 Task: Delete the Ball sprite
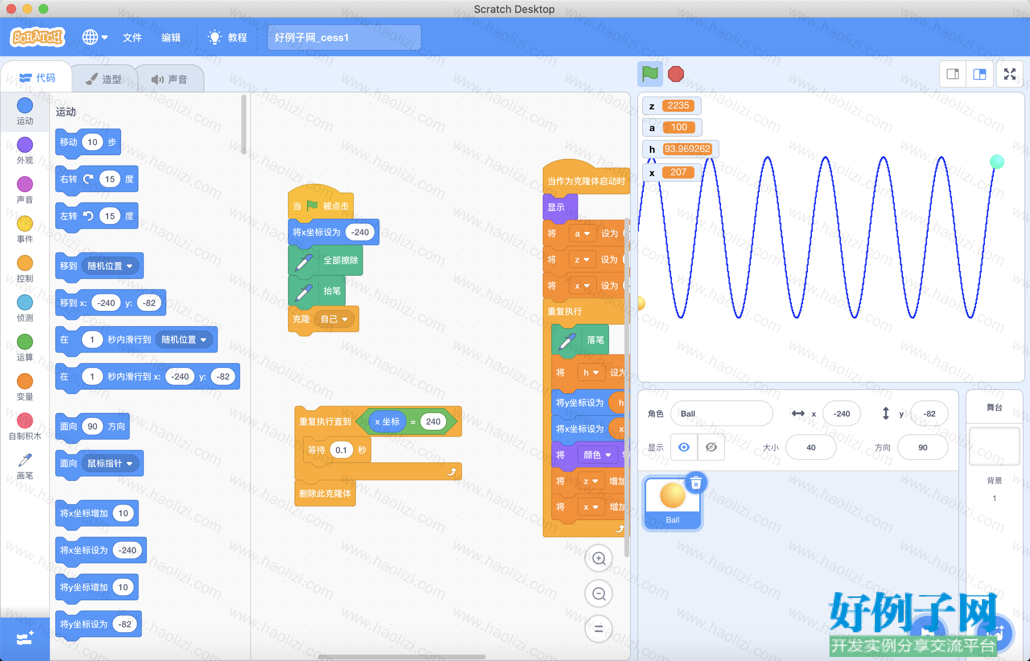coord(696,483)
